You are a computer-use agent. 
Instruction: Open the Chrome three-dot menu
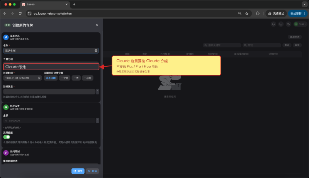304,13
